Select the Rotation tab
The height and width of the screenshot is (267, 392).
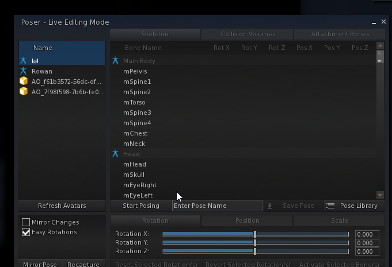(x=155, y=220)
